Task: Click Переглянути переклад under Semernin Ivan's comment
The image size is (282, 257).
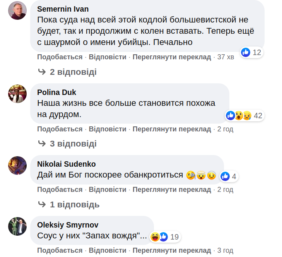Action: tap(172, 57)
